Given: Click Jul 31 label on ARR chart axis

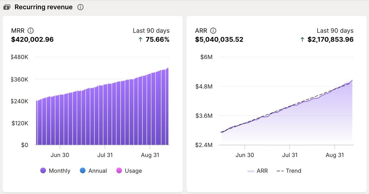Looking at the screenshot, I should [x=290, y=155].
